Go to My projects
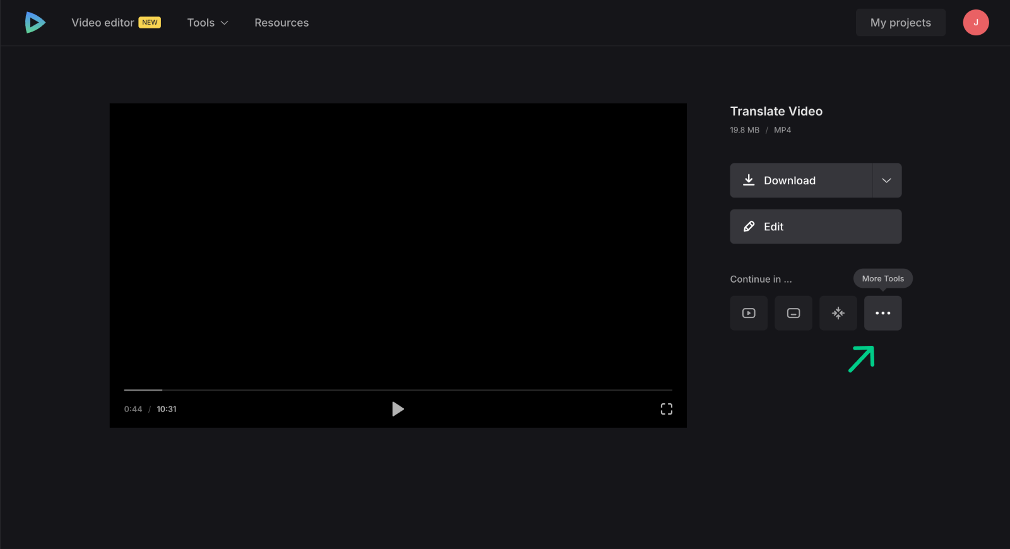Screen dimensions: 1010x549 [x=900, y=23]
